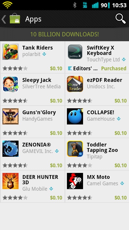Go back using the left chevron arrow

tap(4, 19)
